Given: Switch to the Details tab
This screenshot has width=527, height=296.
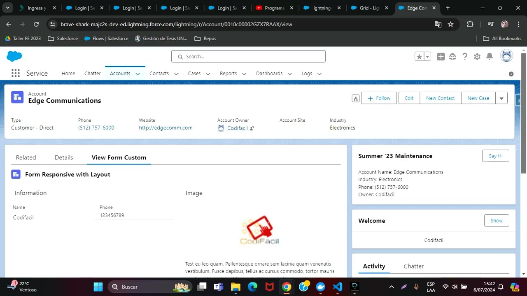Looking at the screenshot, I should point(64,157).
